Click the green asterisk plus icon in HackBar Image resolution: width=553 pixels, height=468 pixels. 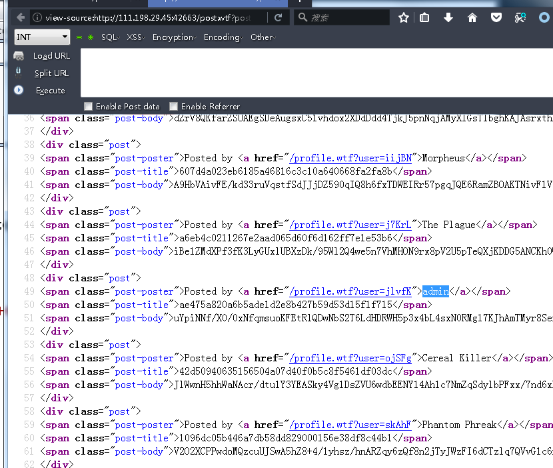pos(90,37)
